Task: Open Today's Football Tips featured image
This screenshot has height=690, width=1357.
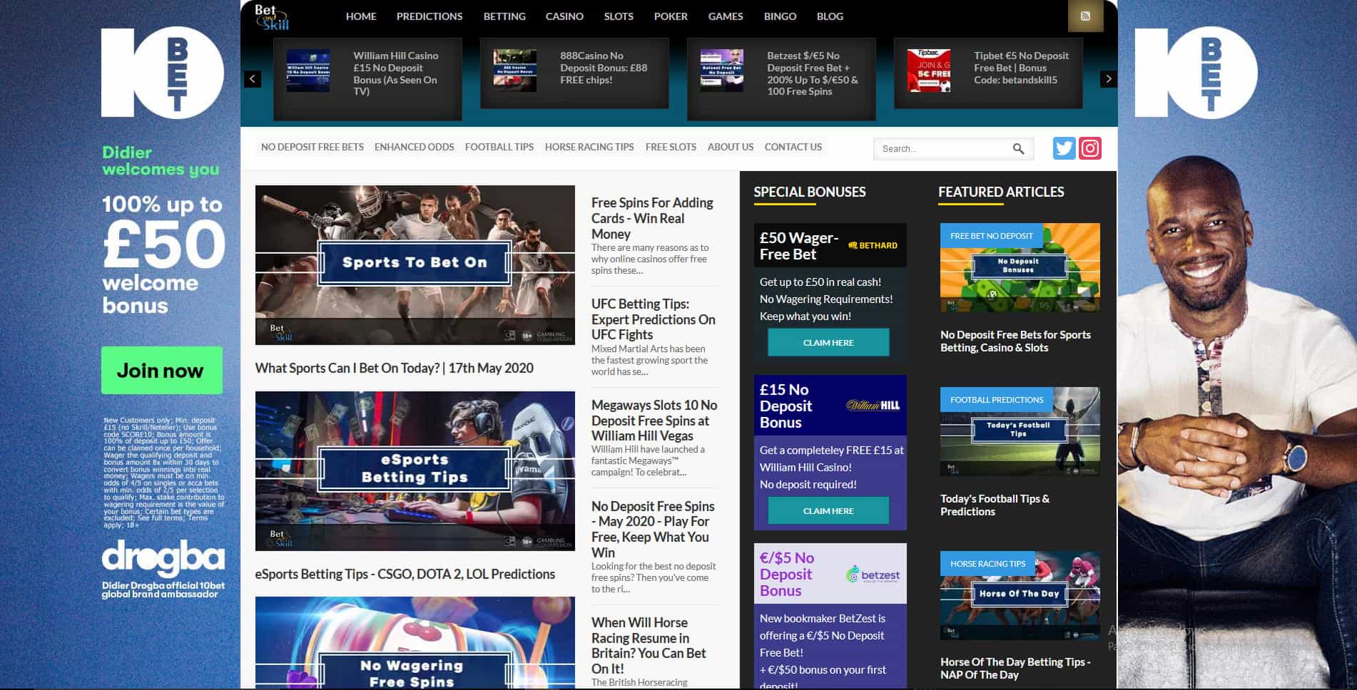Action: (x=1020, y=431)
